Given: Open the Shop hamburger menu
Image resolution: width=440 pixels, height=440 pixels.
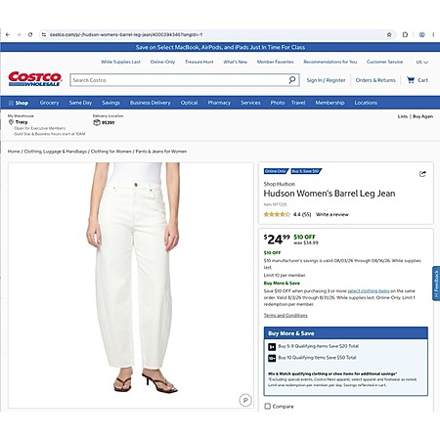Looking at the screenshot, I should coord(19,103).
